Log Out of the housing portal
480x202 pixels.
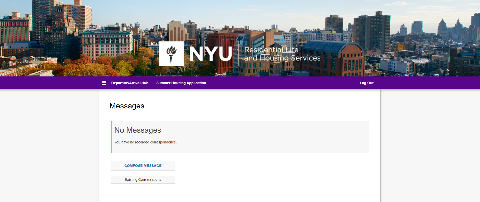[367, 83]
